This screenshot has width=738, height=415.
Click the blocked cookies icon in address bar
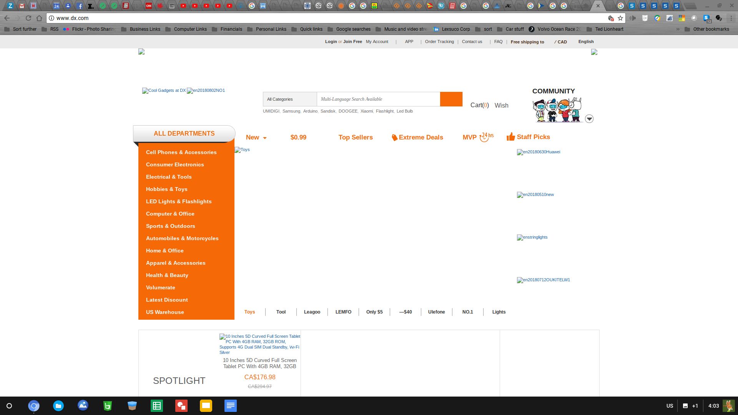click(x=611, y=18)
